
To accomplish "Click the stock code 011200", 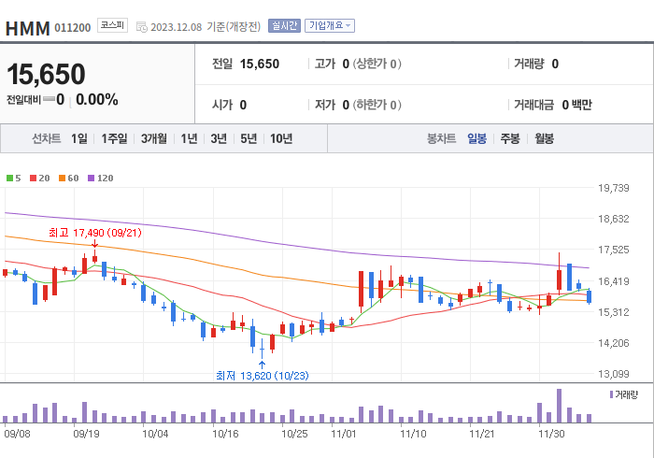I will click(x=73, y=28).
